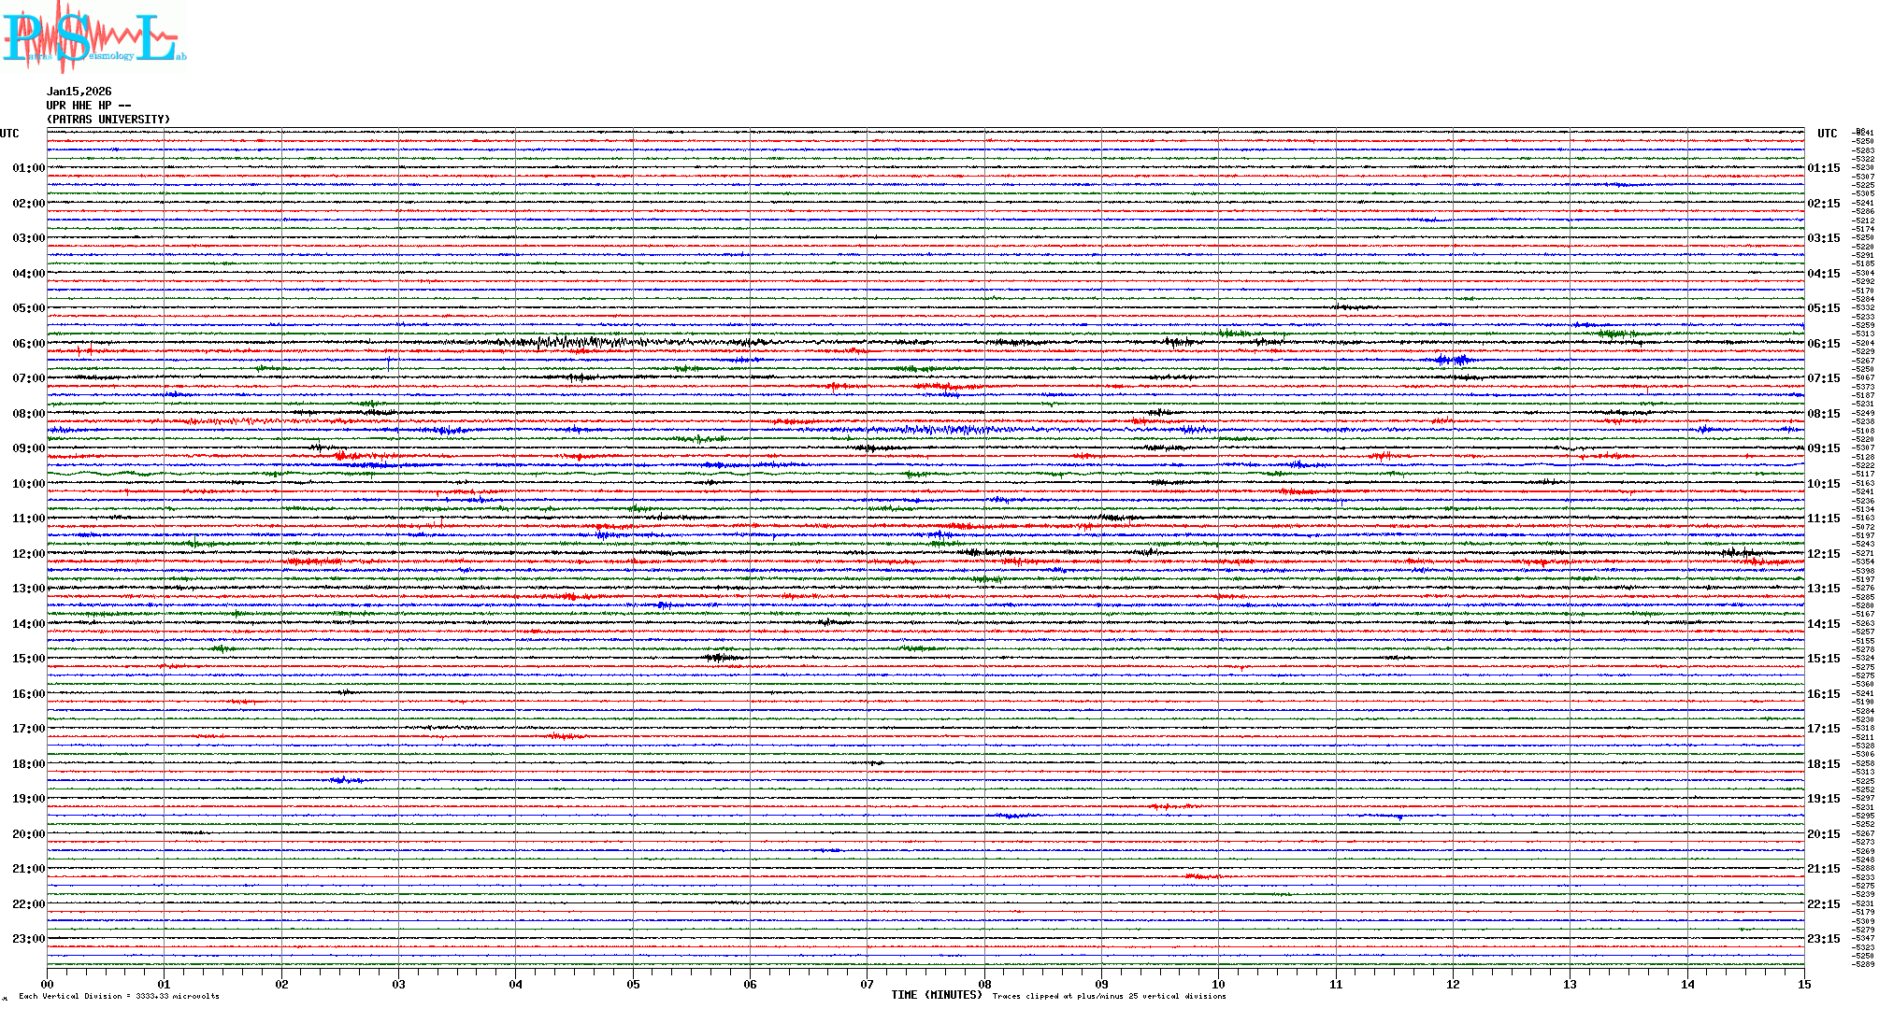Click the TIME (MINUTES) axis title
This screenshot has width=1879, height=1009.
pyautogui.click(x=937, y=995)
